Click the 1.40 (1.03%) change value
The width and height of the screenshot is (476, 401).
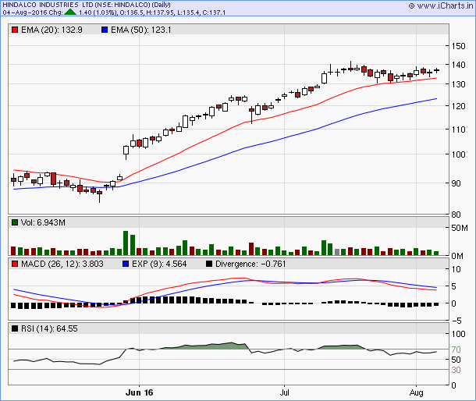98,12
